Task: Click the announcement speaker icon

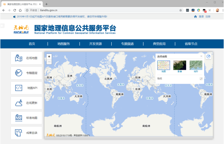Action: (14, 17)
